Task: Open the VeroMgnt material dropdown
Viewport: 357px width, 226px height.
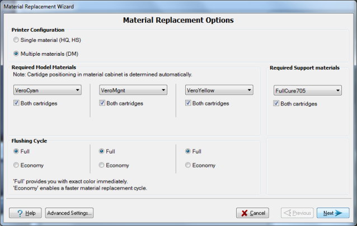Action: (x=133, y=90)
